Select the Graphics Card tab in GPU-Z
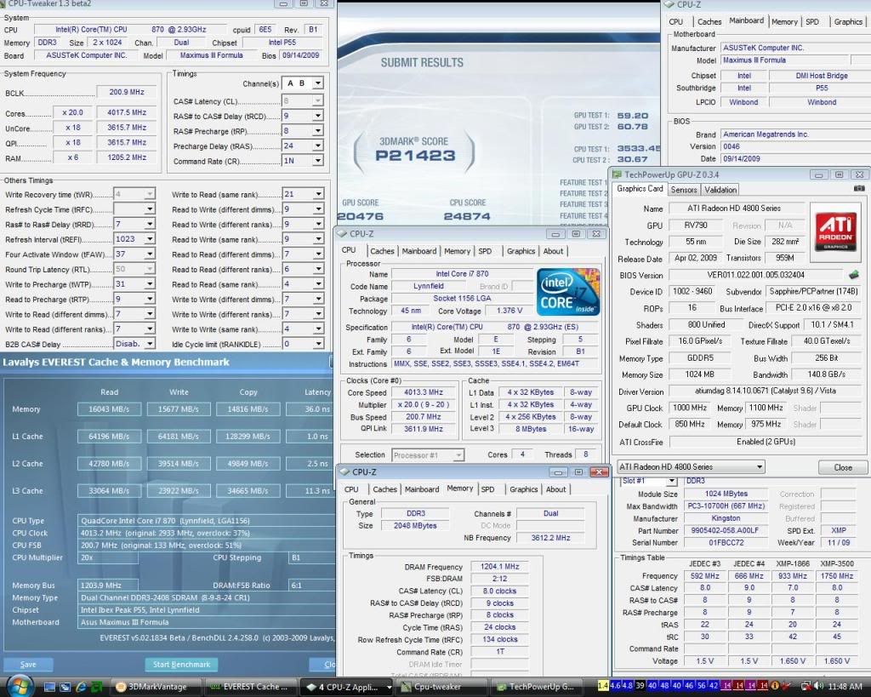Viewport: 871px width, 697px height. (640, 189)
